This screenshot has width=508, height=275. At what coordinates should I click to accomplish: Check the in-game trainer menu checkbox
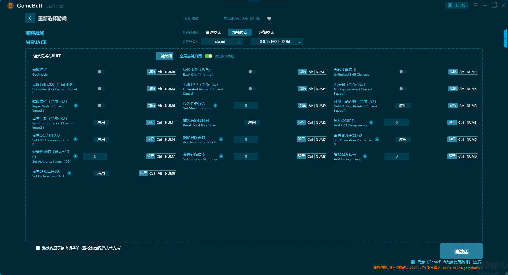click(x=38, y=248)
